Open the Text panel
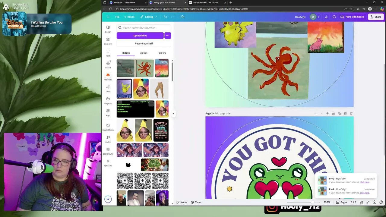 pyautogui.click(x=108, y=53)
